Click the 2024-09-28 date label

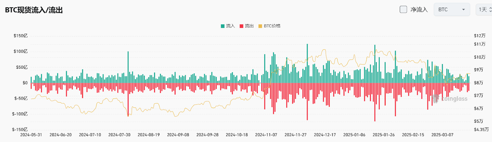click(207, 135)
